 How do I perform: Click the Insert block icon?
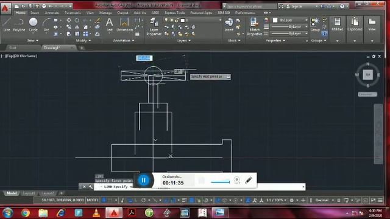coord(229,24)
